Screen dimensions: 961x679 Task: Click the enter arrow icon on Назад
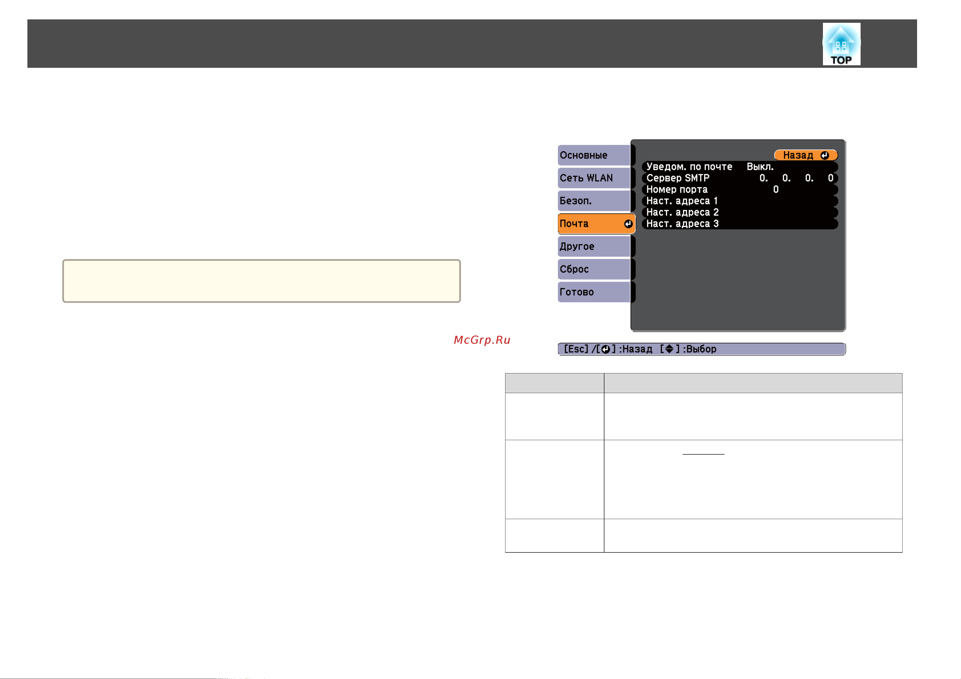(x=825, y=155)
